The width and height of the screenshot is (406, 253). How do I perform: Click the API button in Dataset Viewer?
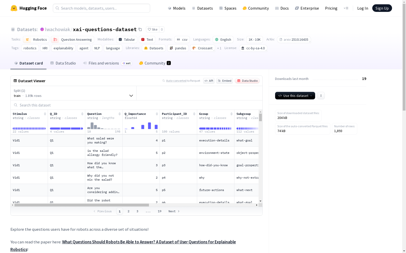(209, 81)
